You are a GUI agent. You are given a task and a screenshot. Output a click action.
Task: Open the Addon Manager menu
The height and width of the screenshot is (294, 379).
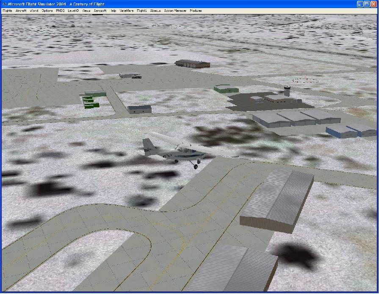coord(175,11)
